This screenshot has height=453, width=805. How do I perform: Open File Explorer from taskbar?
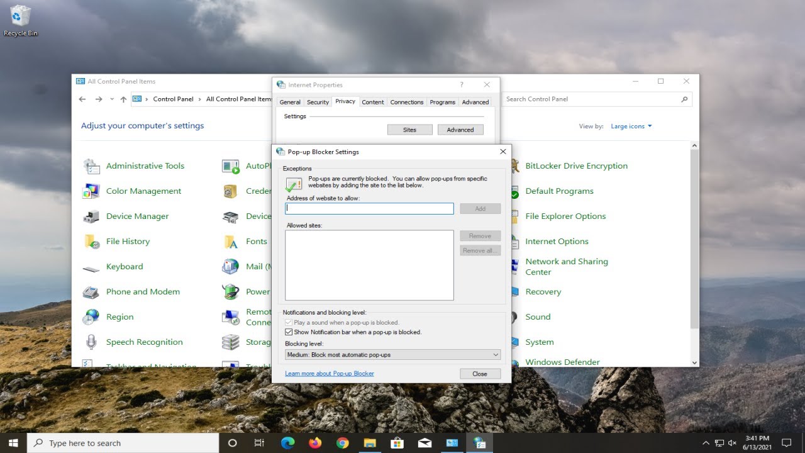coord(370,443)
